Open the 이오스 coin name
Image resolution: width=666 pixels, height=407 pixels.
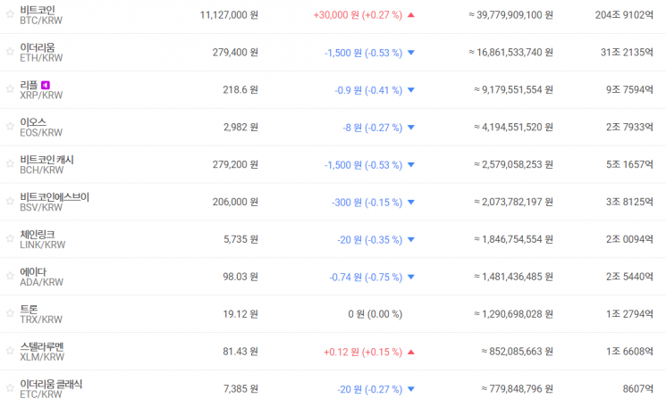pos(33,122)
